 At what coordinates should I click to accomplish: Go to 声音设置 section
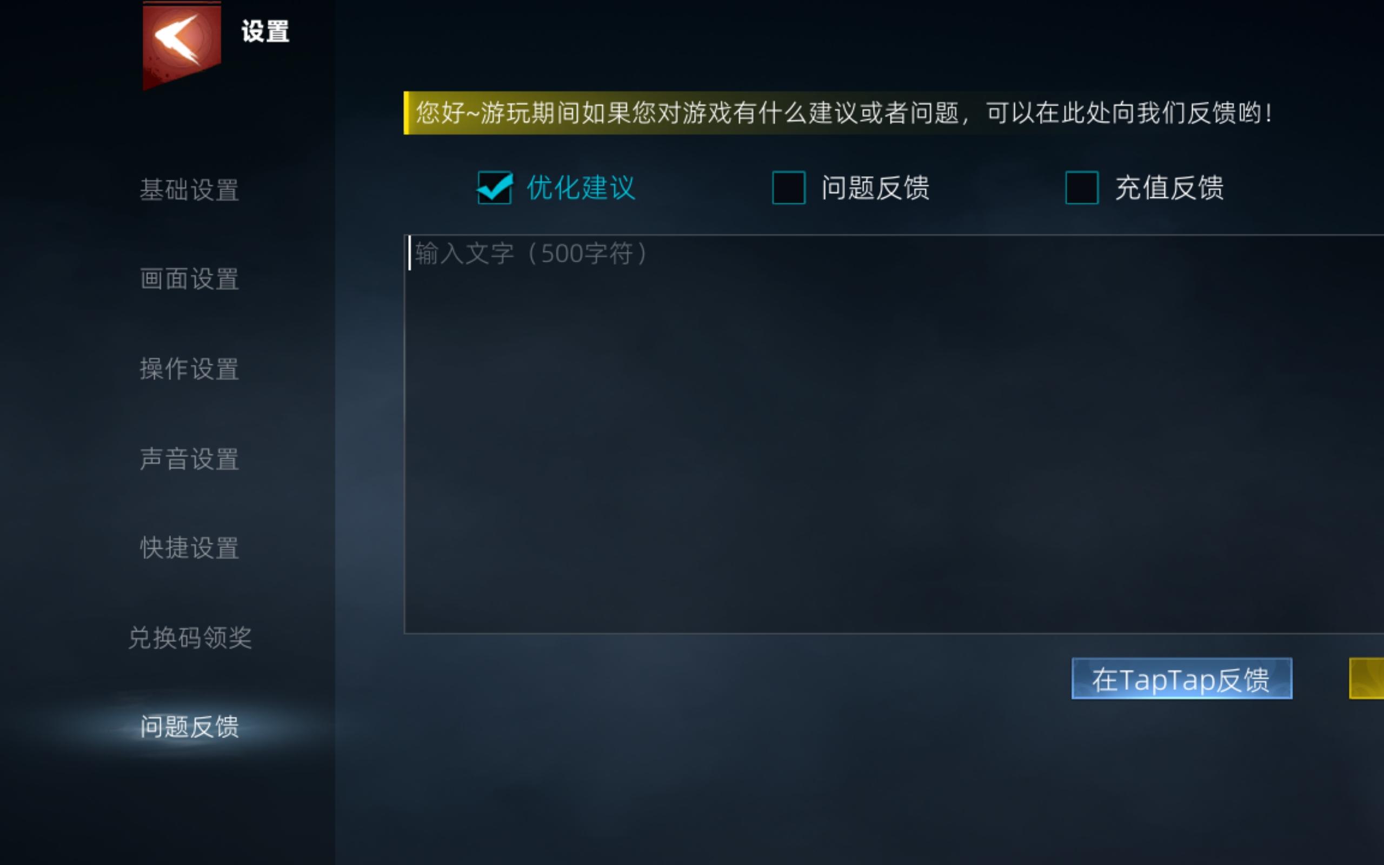point(189,459)
